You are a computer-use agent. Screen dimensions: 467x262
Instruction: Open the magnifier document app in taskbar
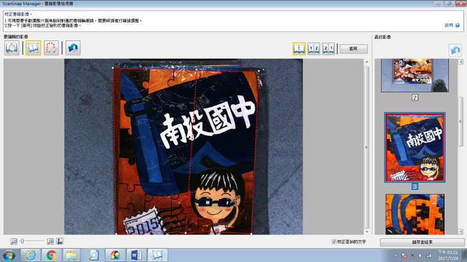(x=94, y=255)
